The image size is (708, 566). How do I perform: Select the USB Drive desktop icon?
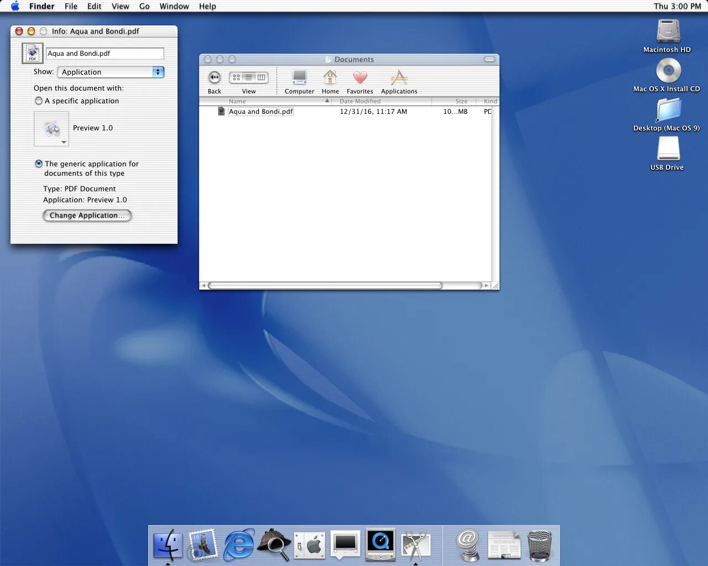pos(668,149)
